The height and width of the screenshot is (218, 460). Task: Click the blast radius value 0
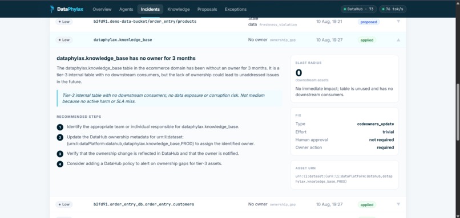tap(298, 73)
